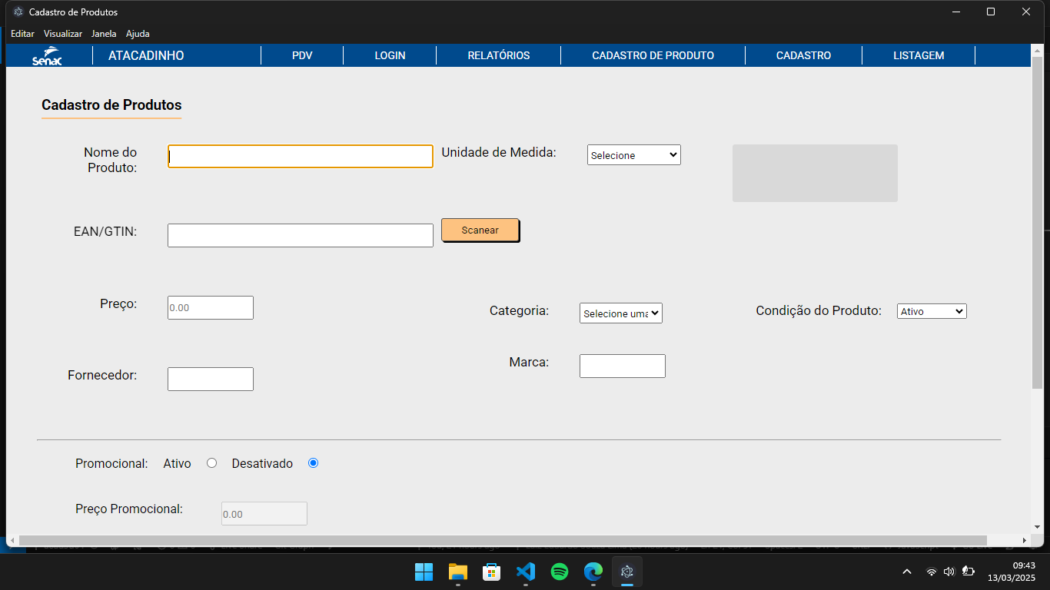Open Microsoft Store from taskbar

coord(492,572)
